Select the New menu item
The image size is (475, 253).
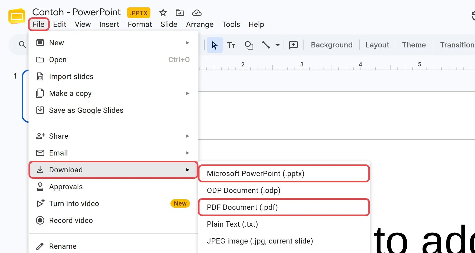[x=113, y=43]
